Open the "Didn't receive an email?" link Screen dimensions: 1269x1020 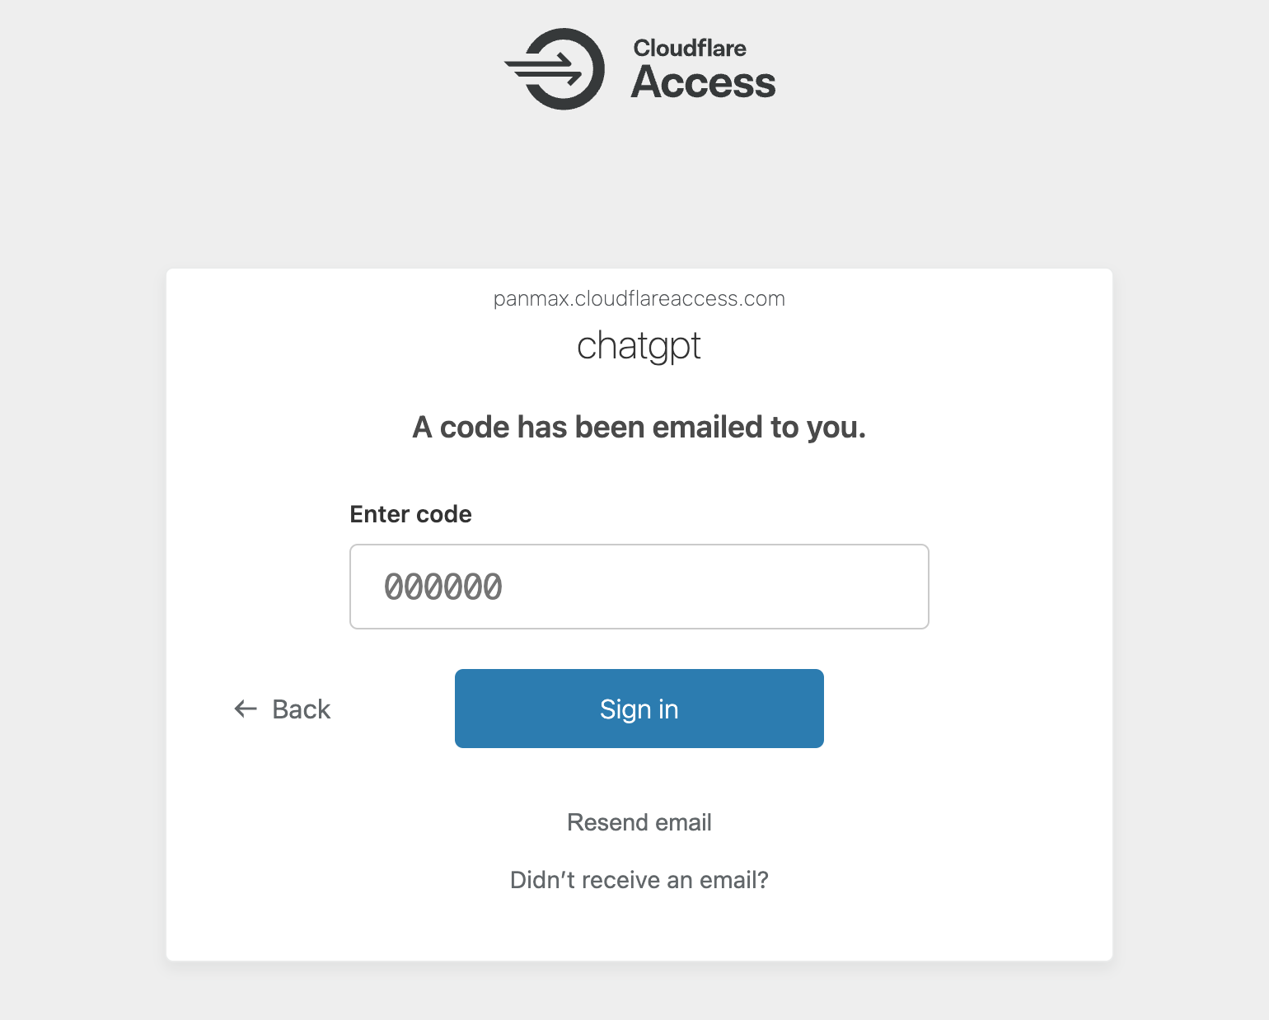(x=639, y=880)
